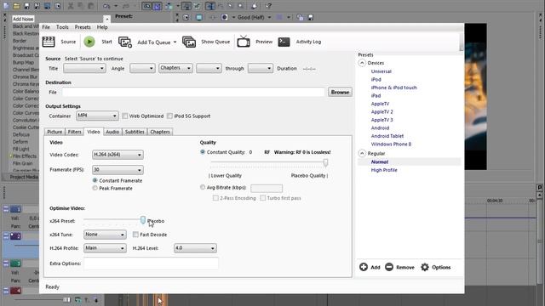545x306 pixels.
Task: Click the Remove preset minus icon
Action: click(x=389, y=267)
